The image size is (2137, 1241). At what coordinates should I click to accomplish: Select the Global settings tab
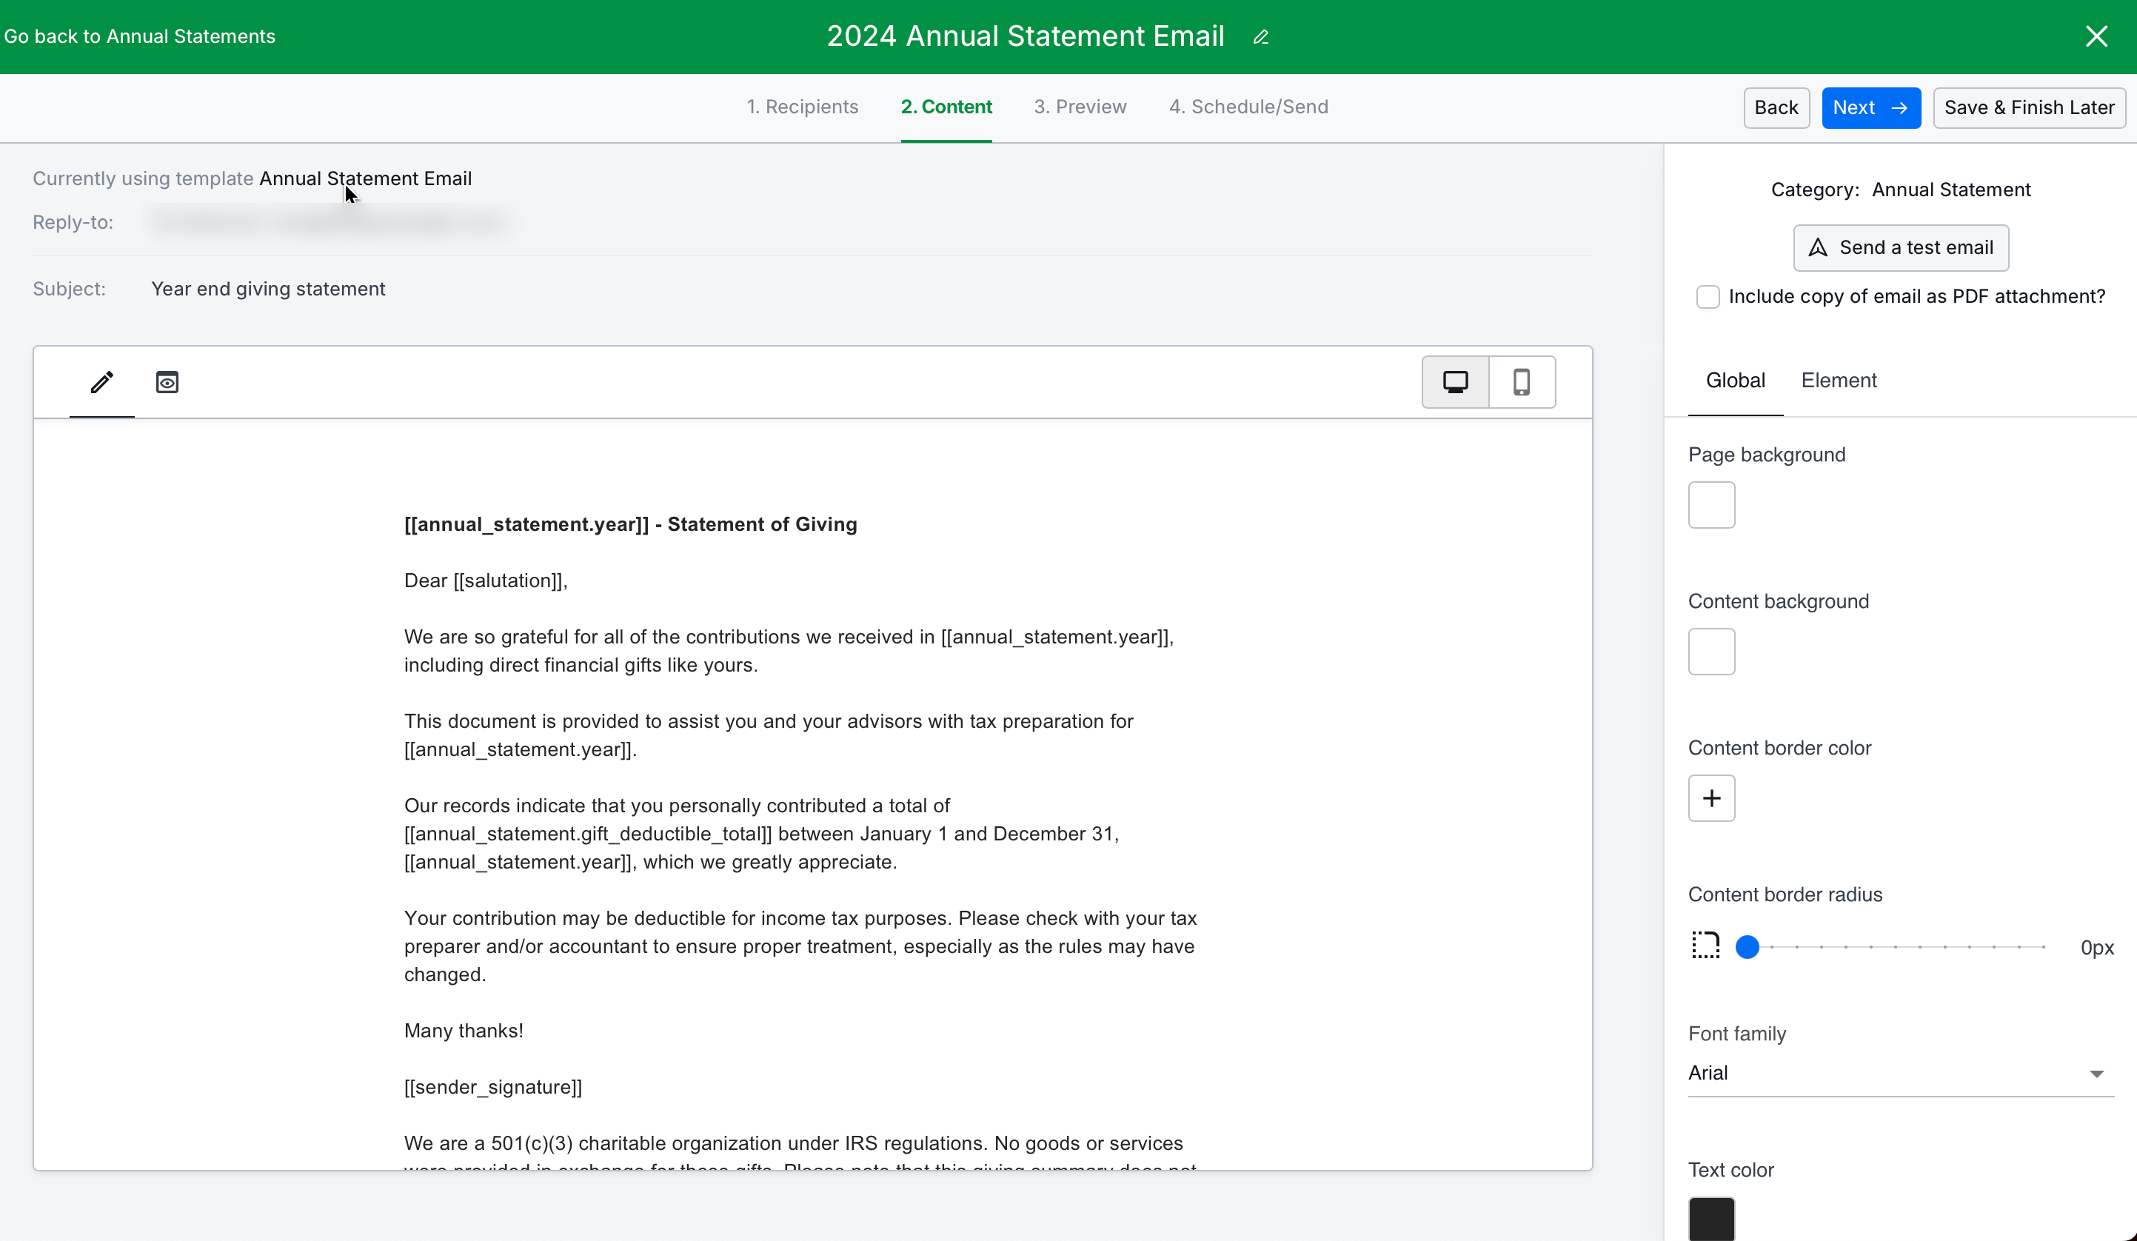(1735, 380)
